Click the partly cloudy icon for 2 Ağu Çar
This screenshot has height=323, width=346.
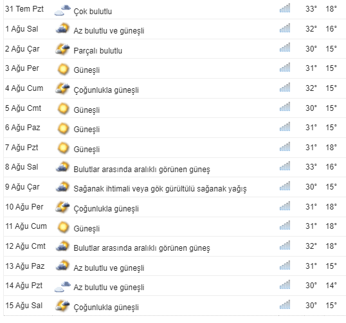(62, 49)
